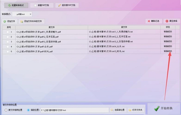181x115 pixels.
Task: Click the 原文件 column header
Action: click(x=52, y=27)
